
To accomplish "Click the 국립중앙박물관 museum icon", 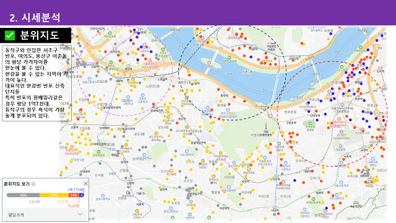I will coord(271,43).
